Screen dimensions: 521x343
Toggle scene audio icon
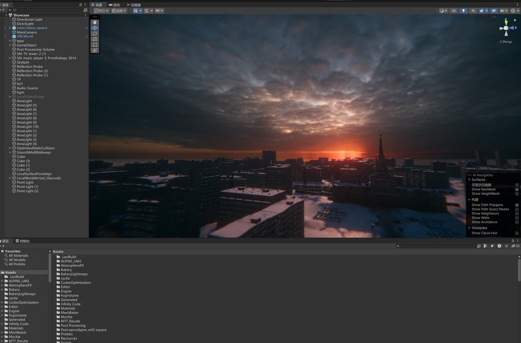click(473, 11)
